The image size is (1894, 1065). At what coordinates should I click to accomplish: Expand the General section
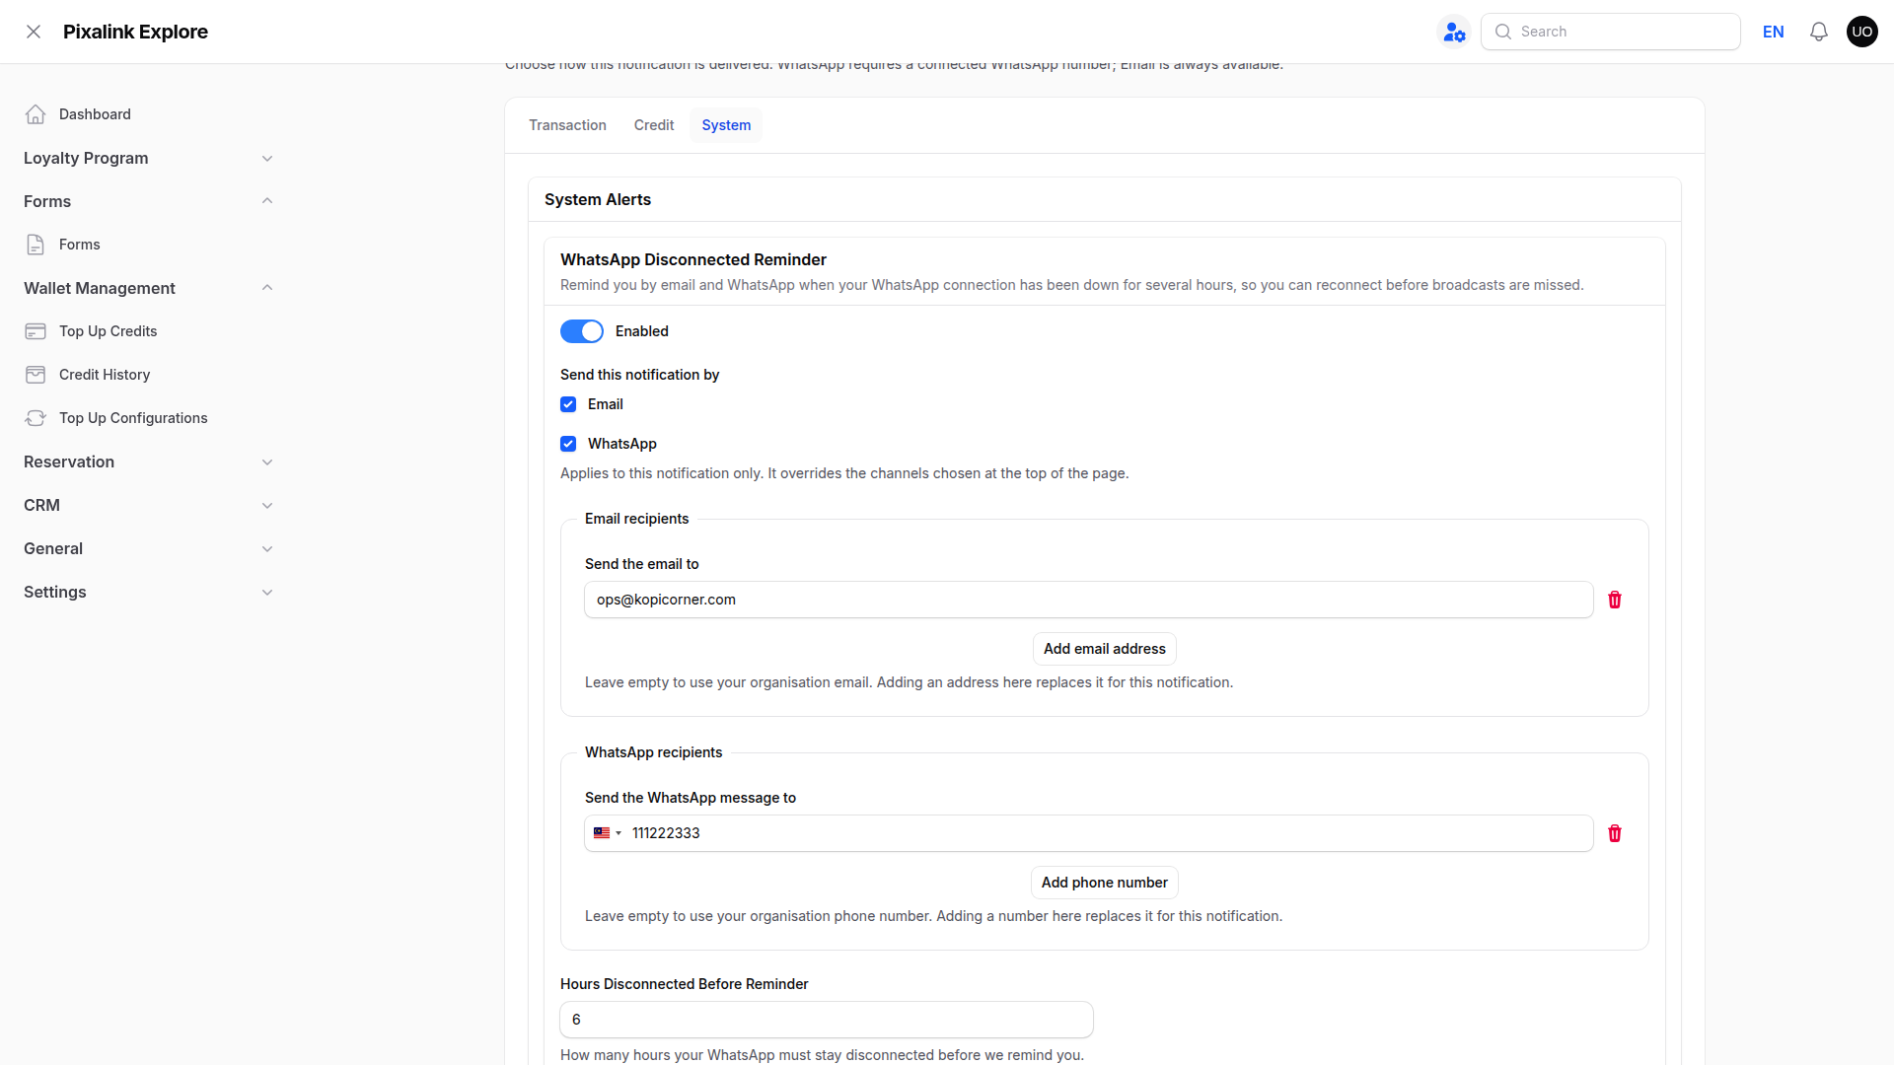148,548
